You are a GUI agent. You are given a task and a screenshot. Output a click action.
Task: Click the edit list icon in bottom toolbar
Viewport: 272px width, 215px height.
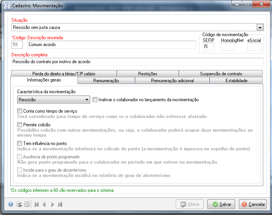tap(27, 204)
